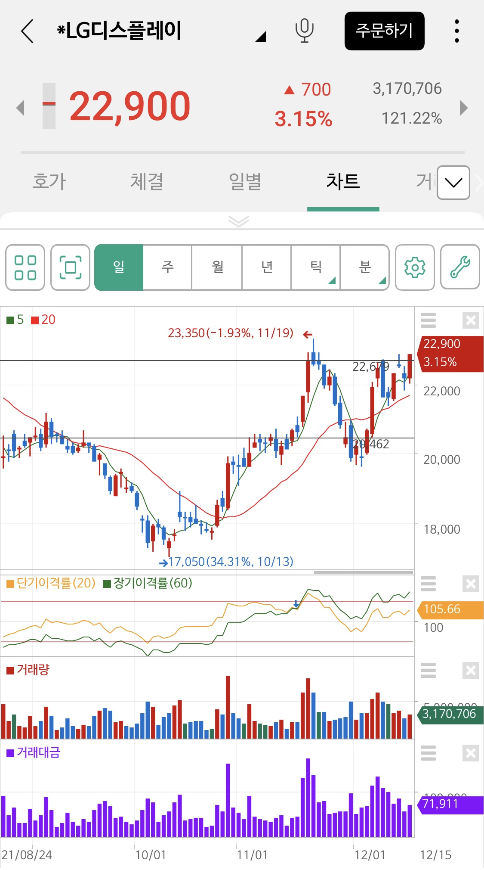
Task: Tap the 22,000 price axis label
Action: (x=442, y=391)
